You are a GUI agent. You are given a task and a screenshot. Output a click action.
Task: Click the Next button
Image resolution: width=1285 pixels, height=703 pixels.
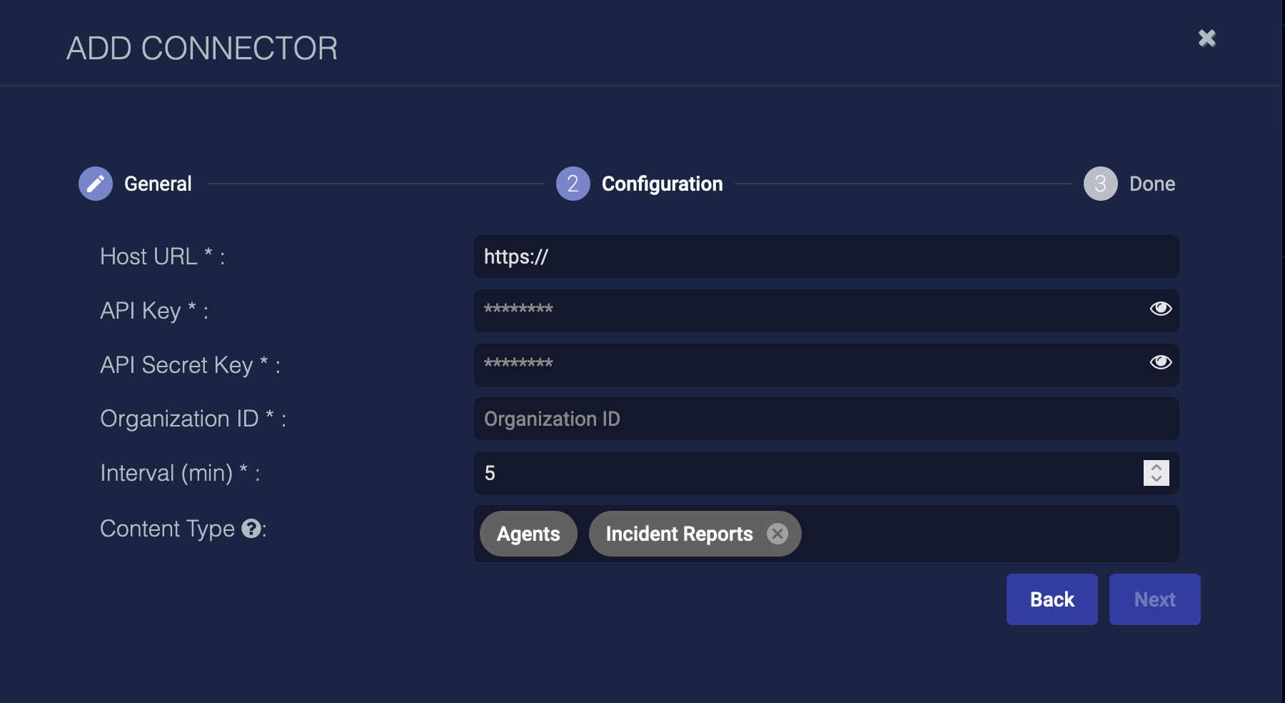(1154, 599)
